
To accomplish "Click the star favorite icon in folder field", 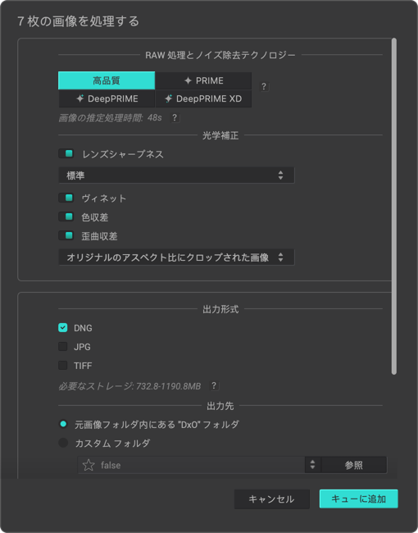I will click(89, 465).
